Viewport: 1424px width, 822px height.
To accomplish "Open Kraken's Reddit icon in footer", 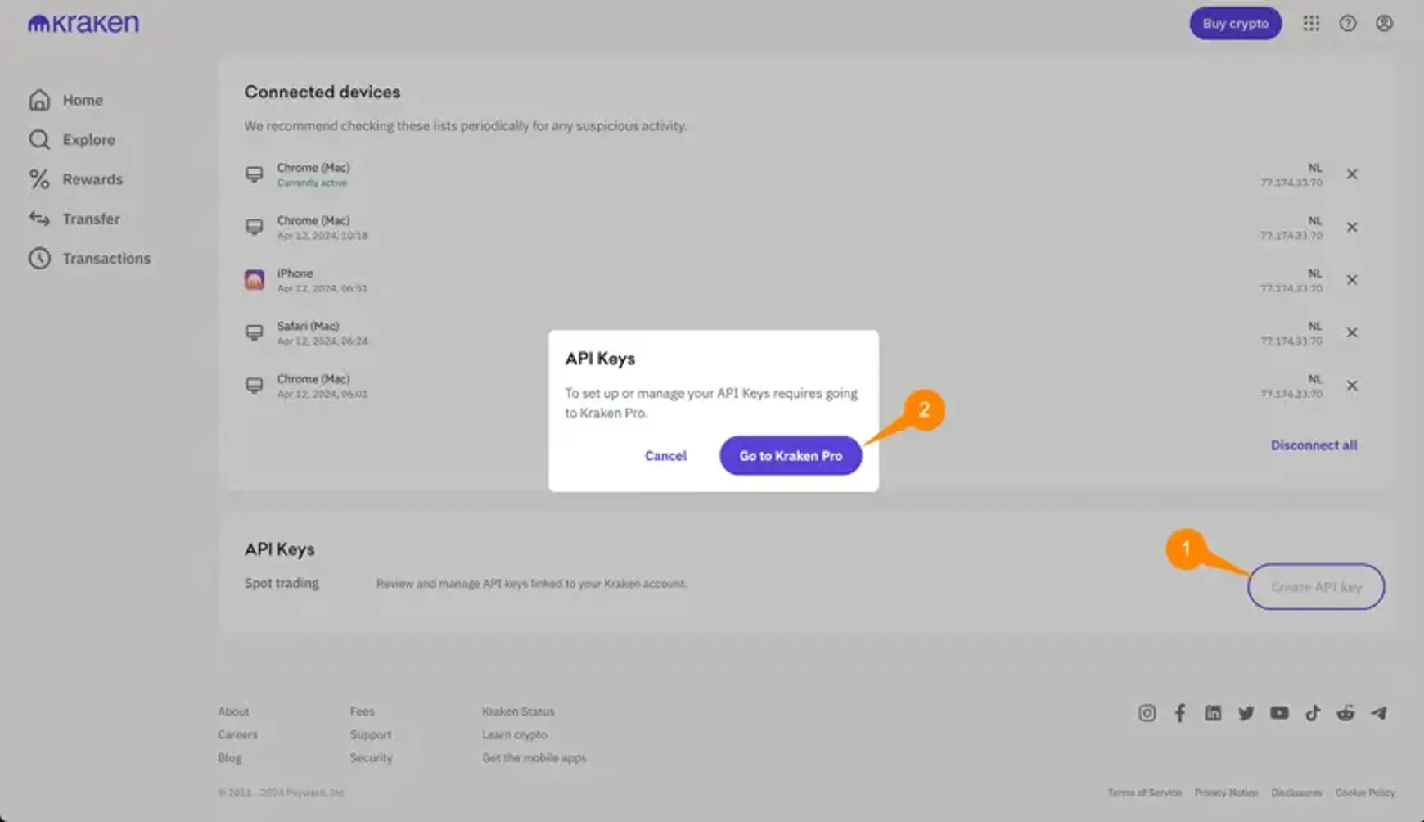I will [1346, 713].
